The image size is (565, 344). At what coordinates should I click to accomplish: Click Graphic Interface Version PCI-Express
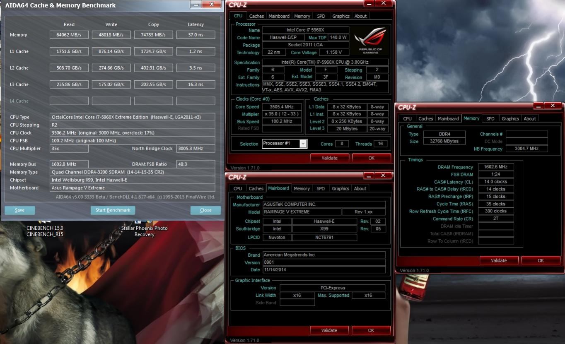point(332,288)
